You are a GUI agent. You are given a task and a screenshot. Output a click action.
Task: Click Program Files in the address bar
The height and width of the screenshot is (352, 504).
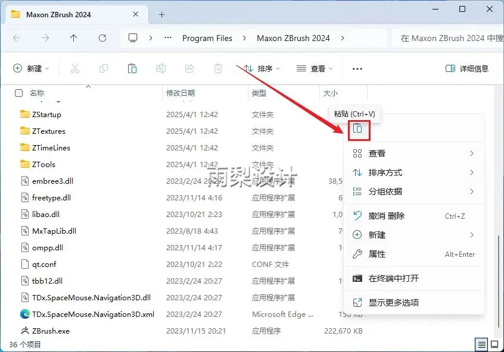coord(207,38)
